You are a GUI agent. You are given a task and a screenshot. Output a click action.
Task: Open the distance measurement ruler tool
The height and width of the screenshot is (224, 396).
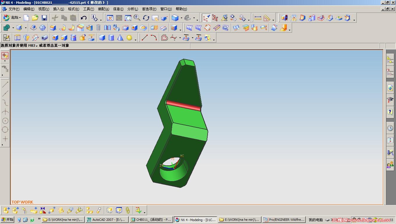pyautogui.click(x=258, y=18)
